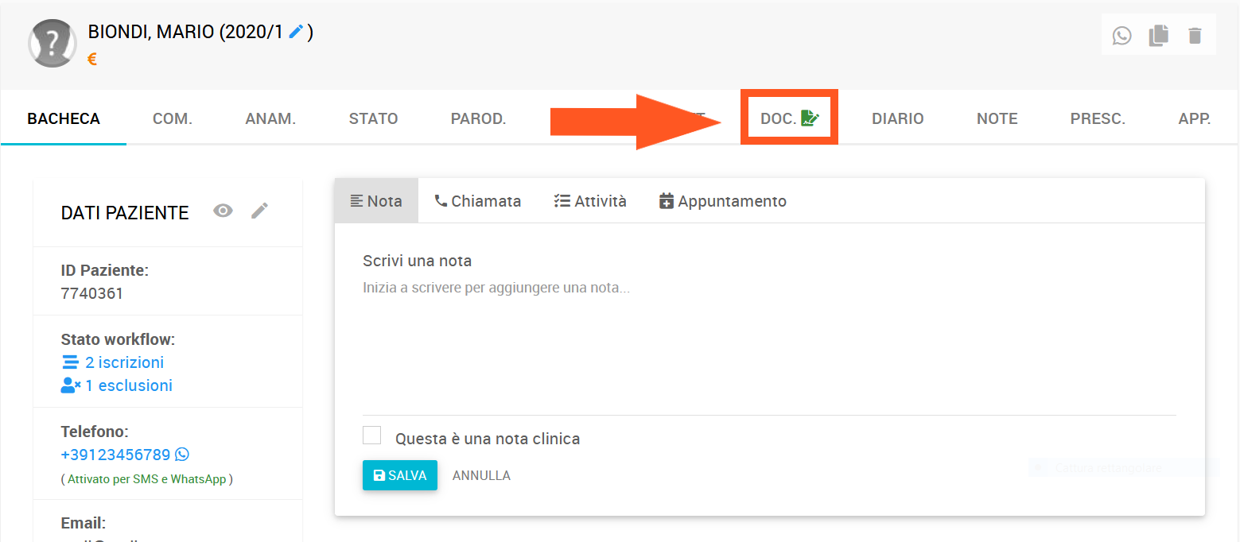Select the Nota tab in the editor
Image resolution: width=1240 pixels, height=542 pixels.
tap(376, 201)
